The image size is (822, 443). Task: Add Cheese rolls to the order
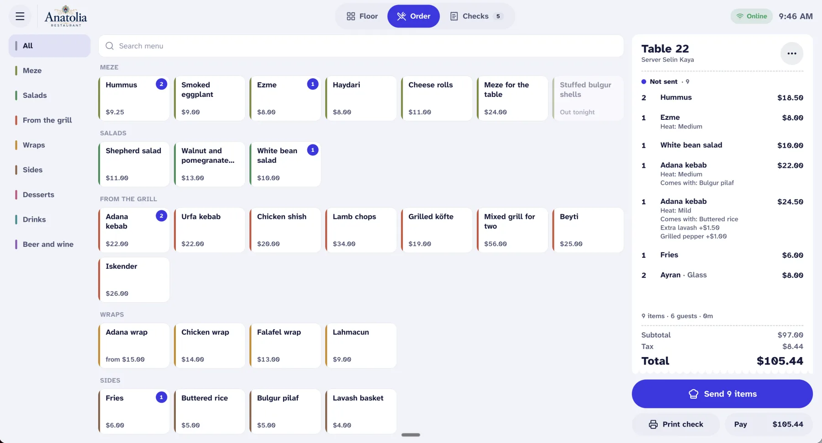(x=437, y=98)
